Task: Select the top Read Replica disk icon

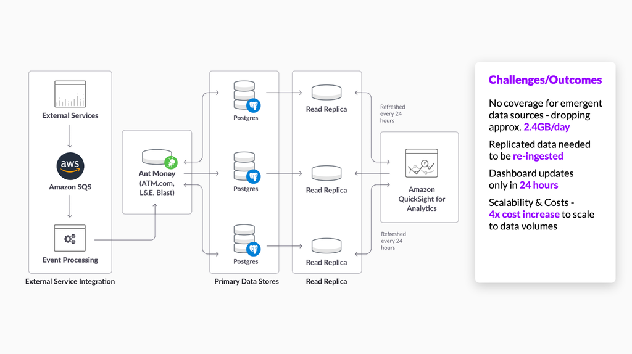Action: tap(326, 93)
